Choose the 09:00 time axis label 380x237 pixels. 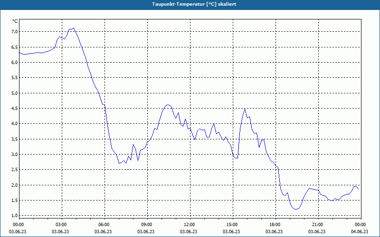[146, 225]
